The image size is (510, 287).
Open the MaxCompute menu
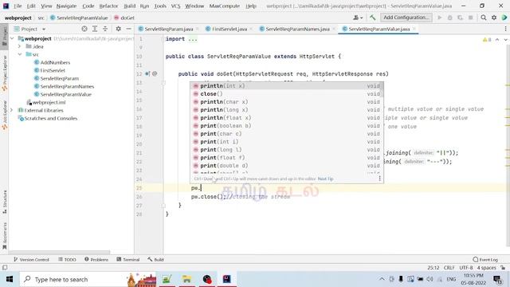tap(225, 6)
